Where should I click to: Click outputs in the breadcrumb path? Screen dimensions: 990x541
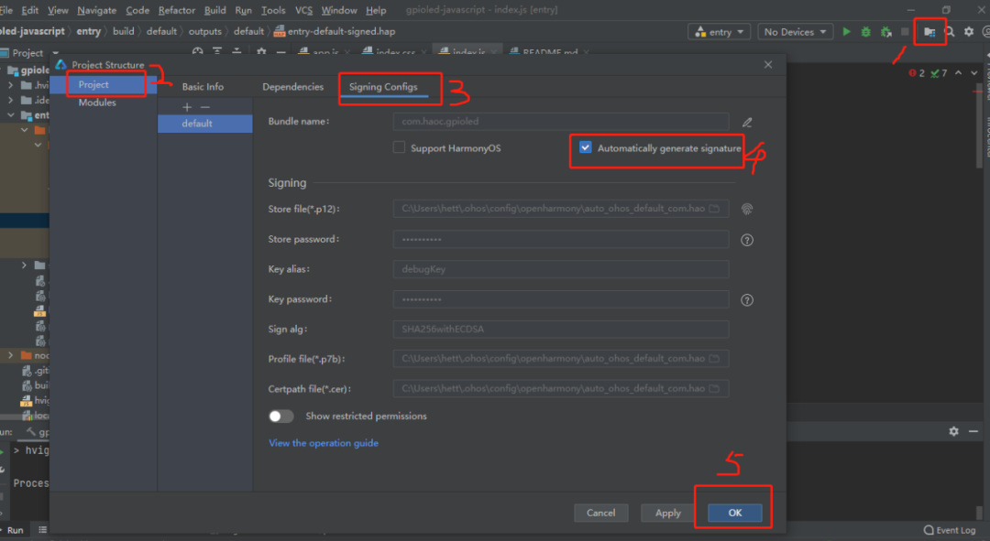click(x=205, y=31)
